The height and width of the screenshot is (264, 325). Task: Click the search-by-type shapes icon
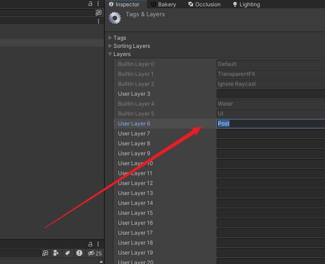[56, 253]
